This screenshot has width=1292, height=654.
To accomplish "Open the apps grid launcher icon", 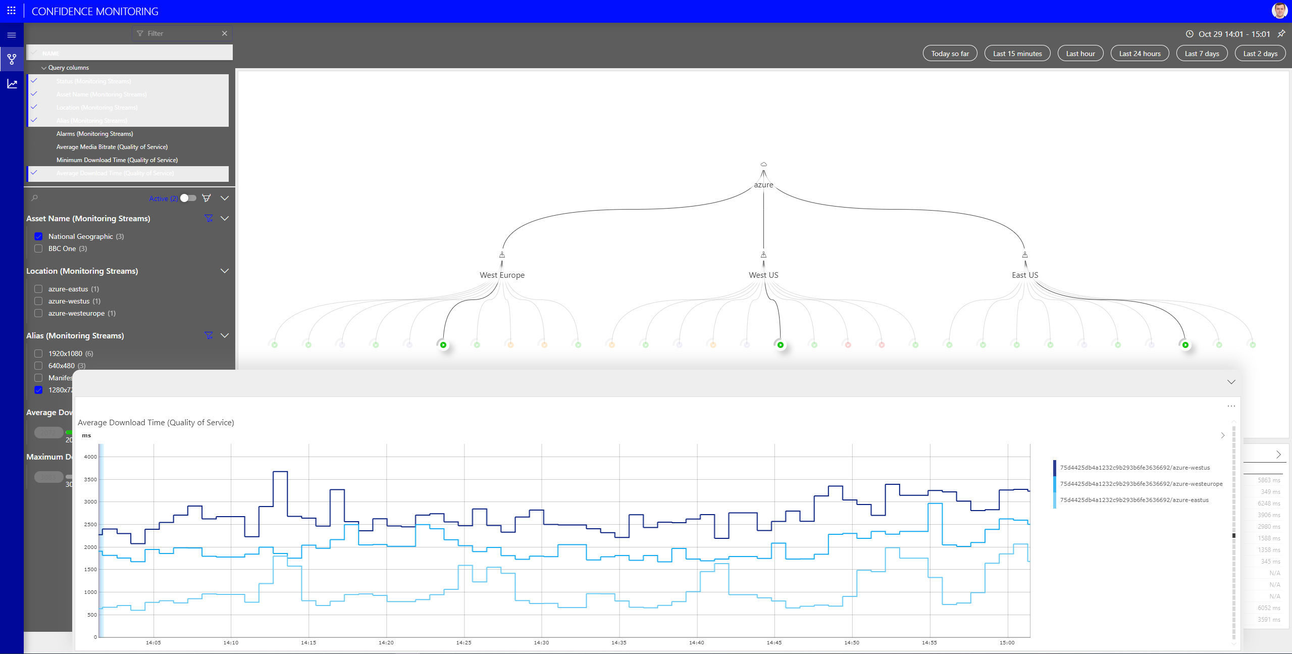I will coord(11,11).
